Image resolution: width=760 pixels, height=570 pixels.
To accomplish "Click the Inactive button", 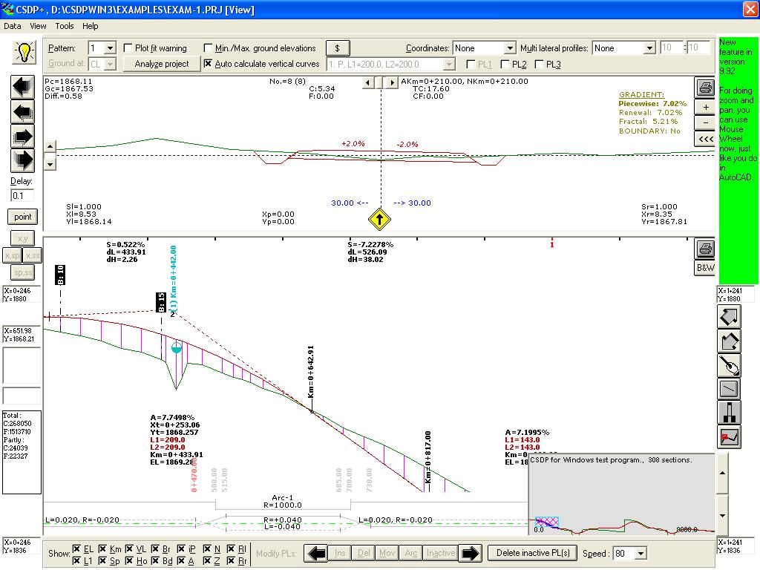I will click(x=441, y=553).
